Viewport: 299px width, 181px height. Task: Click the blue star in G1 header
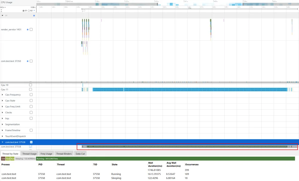point(34,16)
